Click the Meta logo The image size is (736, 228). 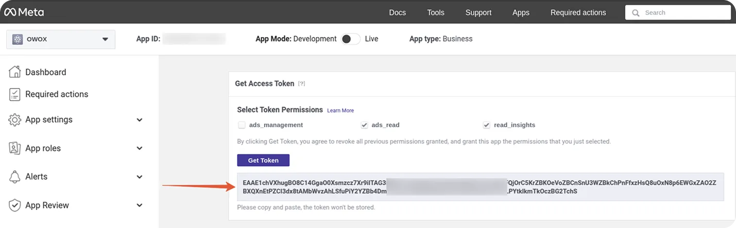click(24, 12)
